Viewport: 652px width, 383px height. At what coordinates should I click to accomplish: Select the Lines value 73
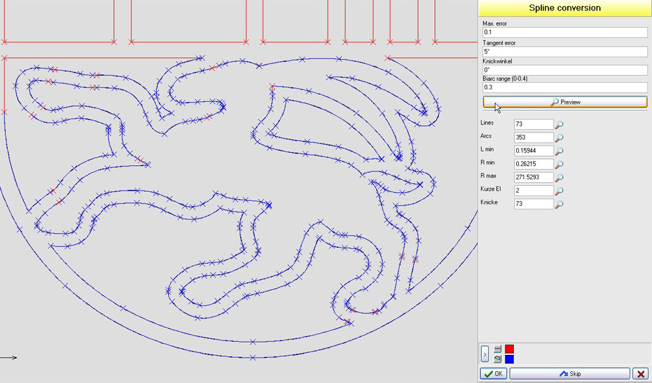tap(534, 124)
